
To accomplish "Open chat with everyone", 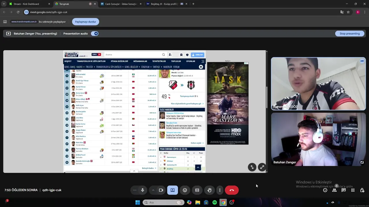I will coord(344,190).
